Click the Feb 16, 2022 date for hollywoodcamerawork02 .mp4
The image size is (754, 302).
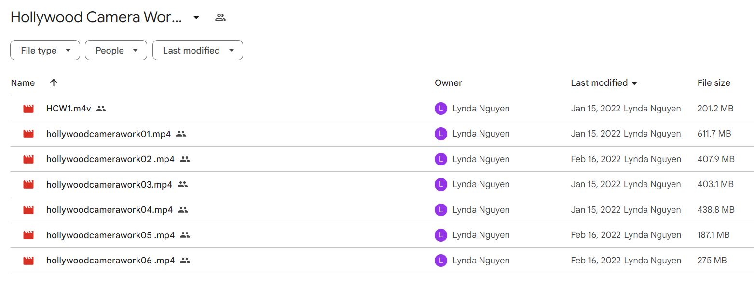596,159
